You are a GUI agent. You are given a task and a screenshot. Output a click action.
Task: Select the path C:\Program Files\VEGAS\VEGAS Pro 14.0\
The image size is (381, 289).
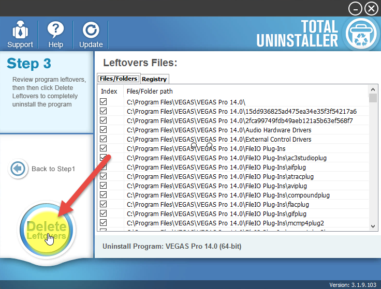(x=186, y=102)
